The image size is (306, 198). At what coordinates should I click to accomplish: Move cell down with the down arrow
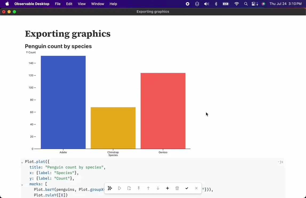pyautogui.click(x=158, y=188)
